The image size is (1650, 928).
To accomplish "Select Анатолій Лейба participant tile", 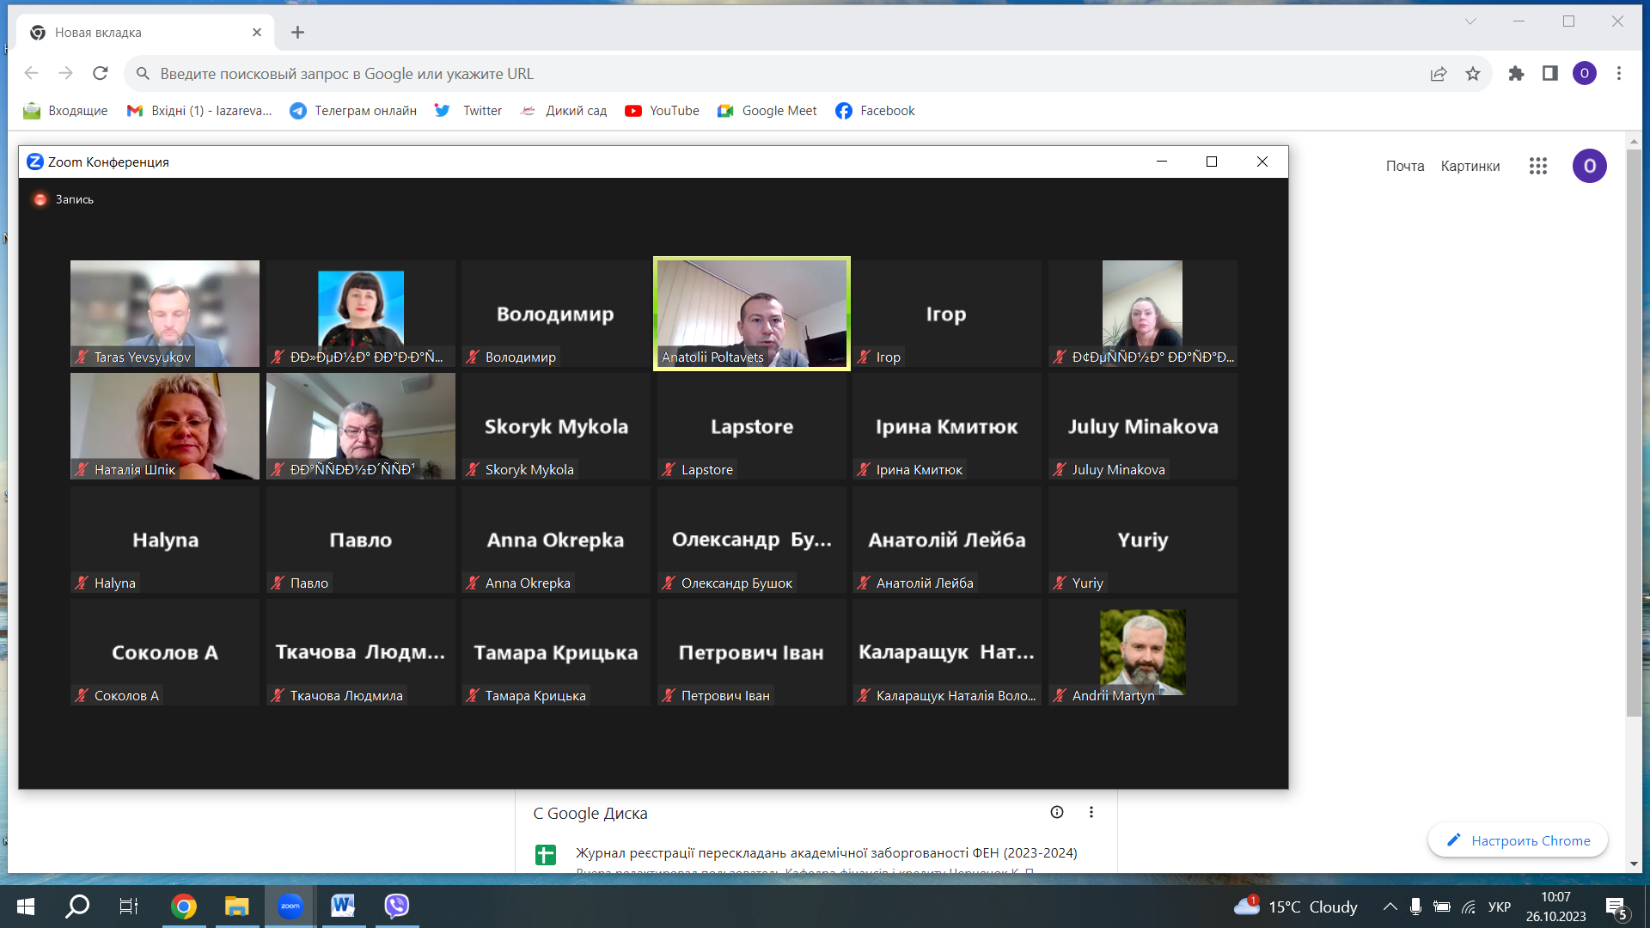I will tap(947, 540).
